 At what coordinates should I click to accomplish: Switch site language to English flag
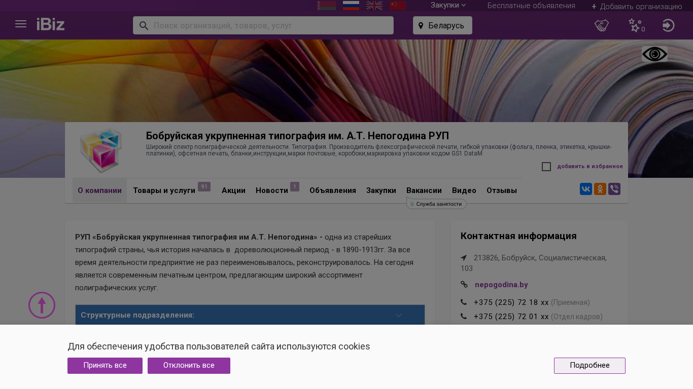click(374, 6)
